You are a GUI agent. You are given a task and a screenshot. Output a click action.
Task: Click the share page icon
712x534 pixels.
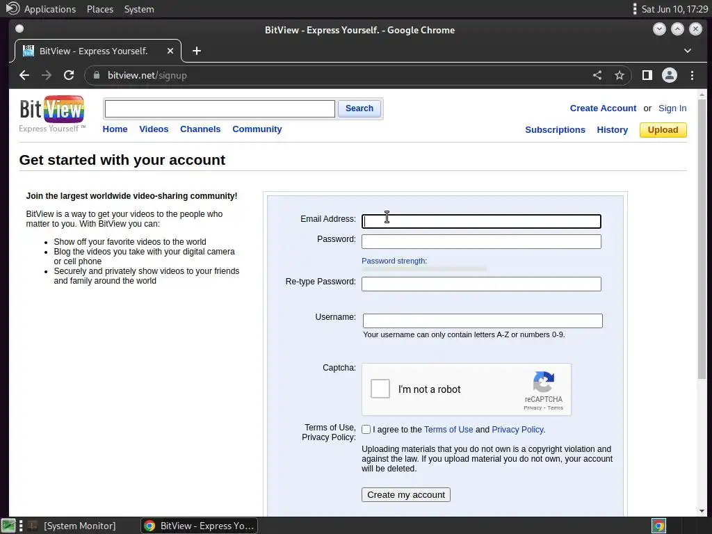coord(597,75)
